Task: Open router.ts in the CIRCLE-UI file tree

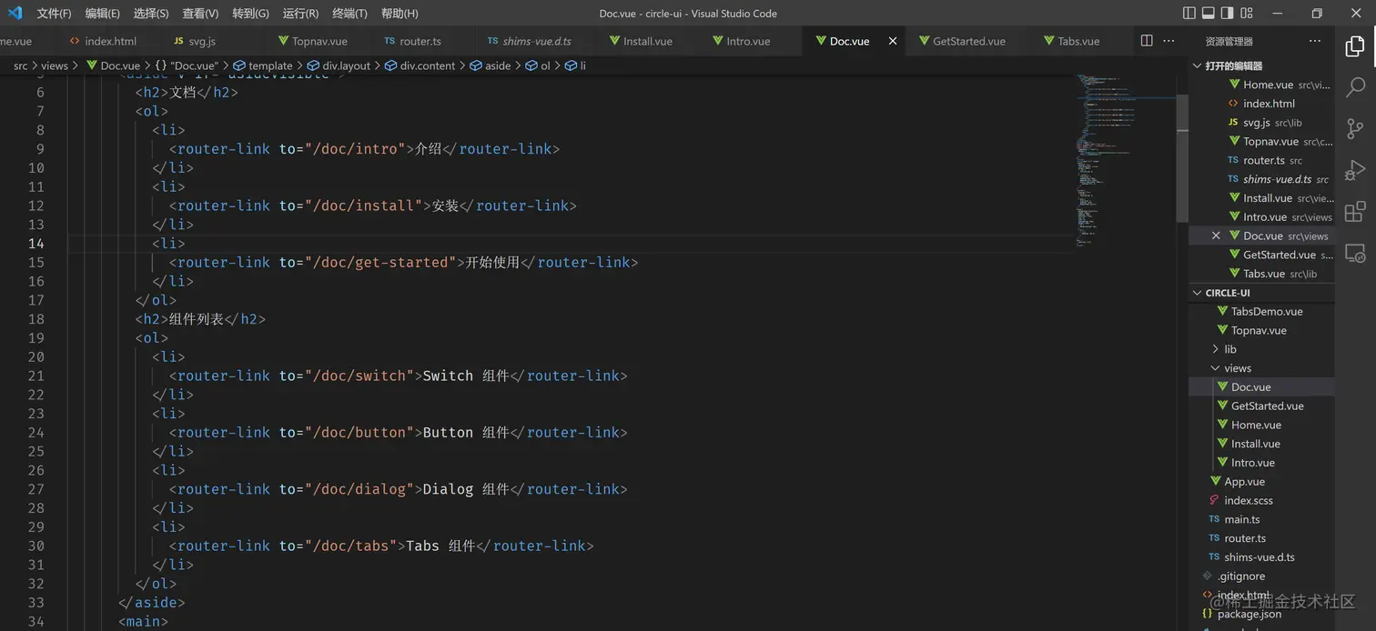Action: pos(1245,538)
